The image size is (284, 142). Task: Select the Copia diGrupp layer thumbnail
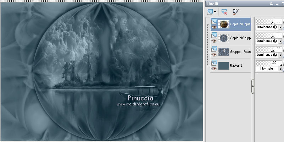224,38
